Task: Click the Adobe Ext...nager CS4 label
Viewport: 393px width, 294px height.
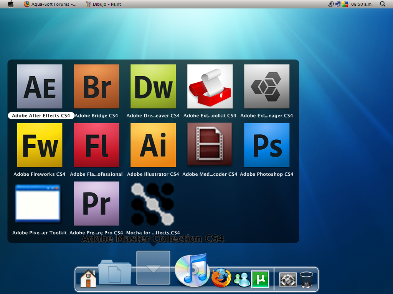Action: point(267,116)
